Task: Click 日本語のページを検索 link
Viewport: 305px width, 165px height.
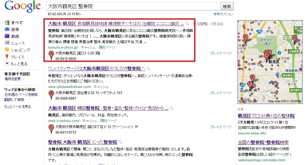Action: pos(21,95)
